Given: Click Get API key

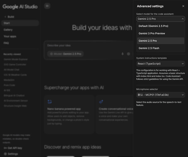Looking at the screenshot, I should 13,148.
